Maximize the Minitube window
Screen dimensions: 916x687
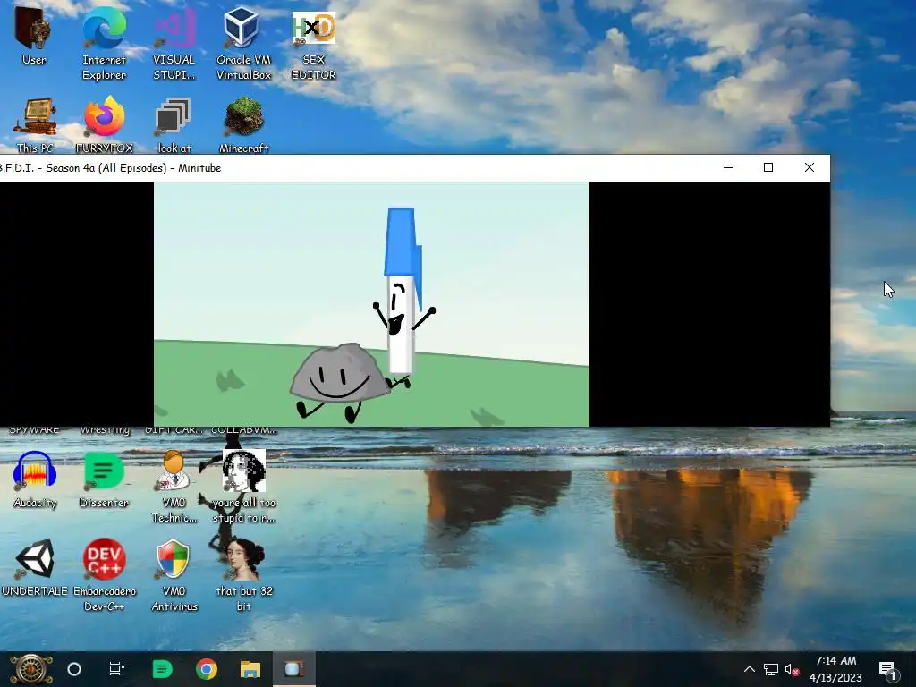(768, 167)
